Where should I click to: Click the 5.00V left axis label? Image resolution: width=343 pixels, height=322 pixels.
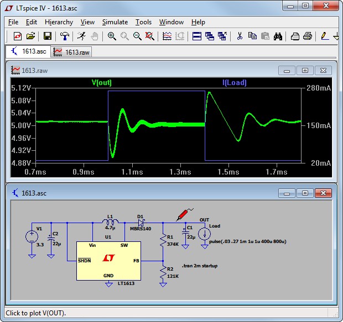pos(21,125)
